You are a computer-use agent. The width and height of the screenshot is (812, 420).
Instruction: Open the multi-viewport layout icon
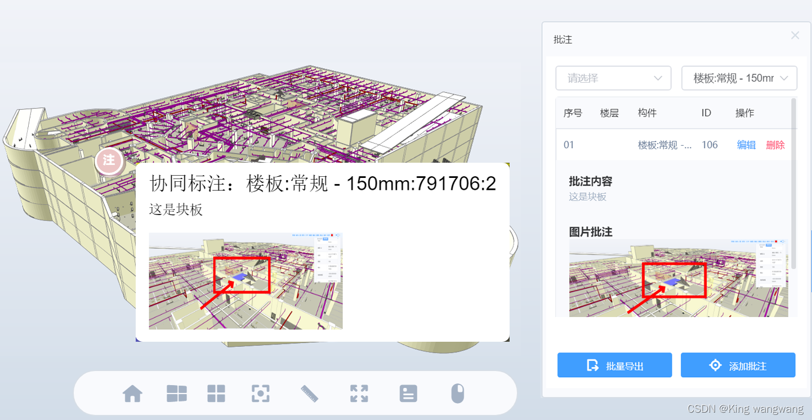tap(176, 394)
